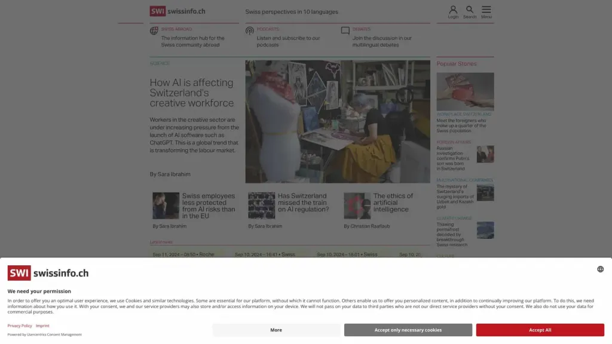Open the Podcasts section
612x344 pixels.
click(268, 29)
